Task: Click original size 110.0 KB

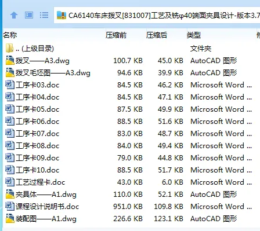Action: (128, 195)
